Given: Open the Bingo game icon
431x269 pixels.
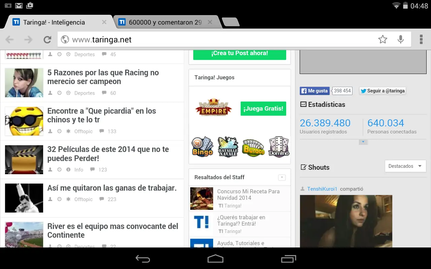Looking at the screenshot, I should [x=203, y=147].
